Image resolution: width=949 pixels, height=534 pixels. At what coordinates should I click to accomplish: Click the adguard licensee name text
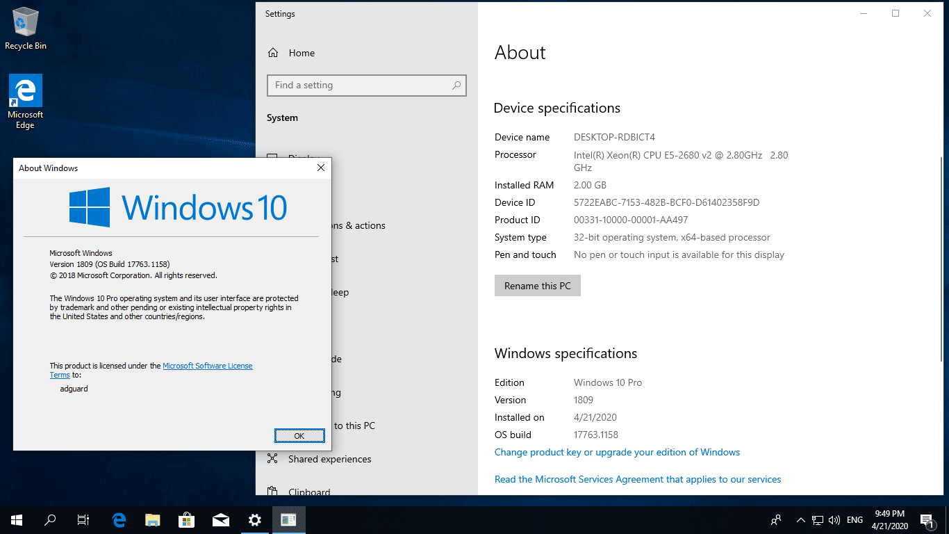[74, 389]
